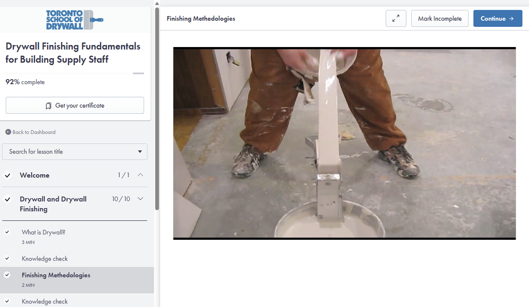Click the sidebar vertical scrollbar
529x307 pixels.
pyautogui.click(x=157, y=108)
